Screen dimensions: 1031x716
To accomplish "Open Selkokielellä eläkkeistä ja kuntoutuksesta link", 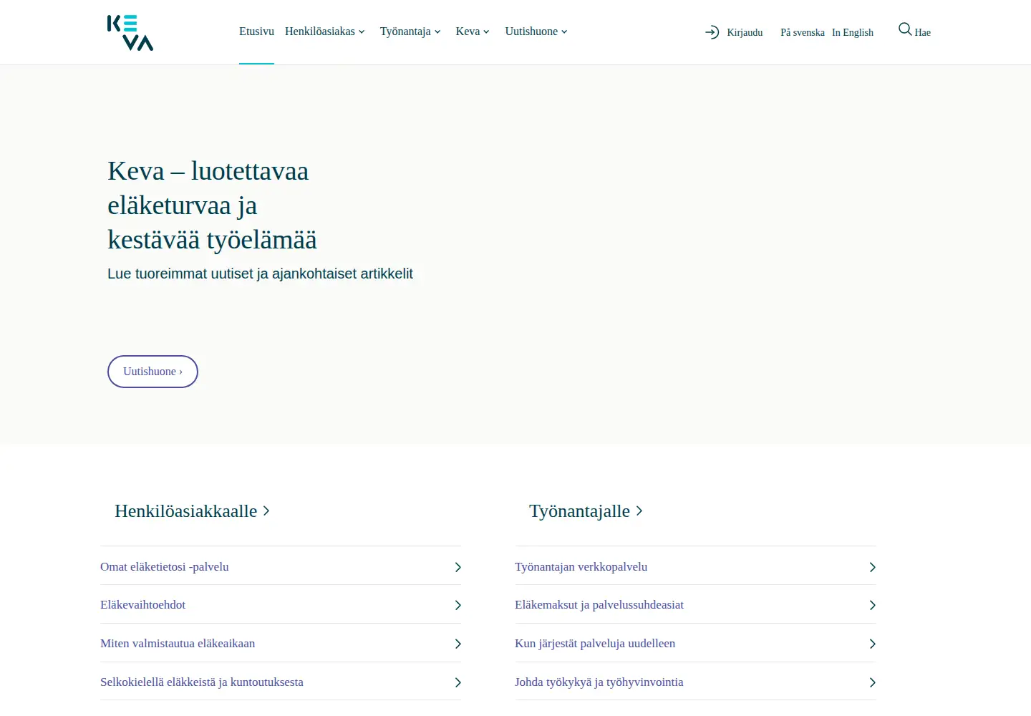I will 202,682.
